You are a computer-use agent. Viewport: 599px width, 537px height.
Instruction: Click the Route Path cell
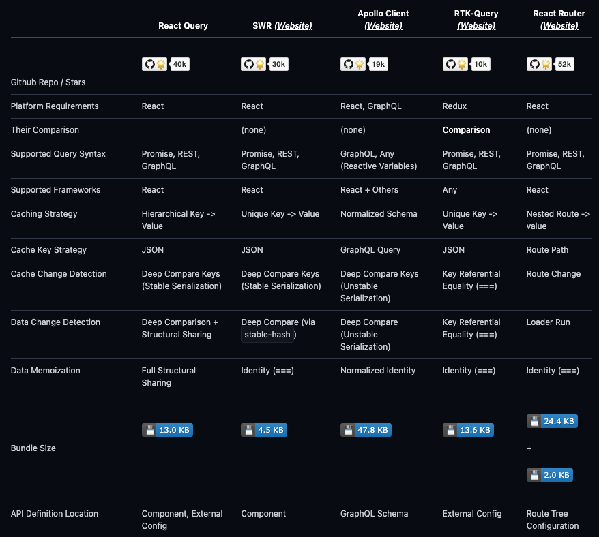click(547, 250)
